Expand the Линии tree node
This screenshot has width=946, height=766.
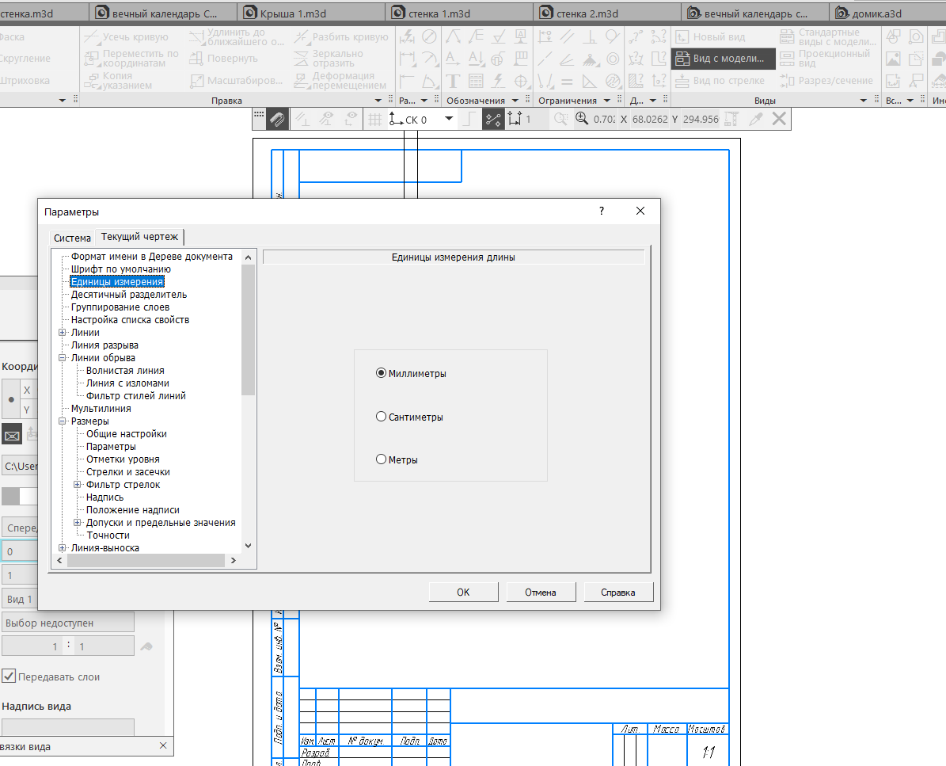(62, 333)
